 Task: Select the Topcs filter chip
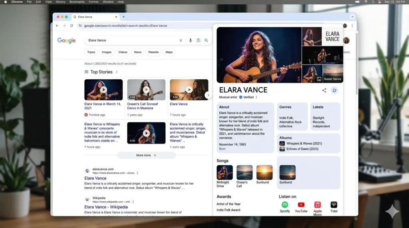click(91, 52)
